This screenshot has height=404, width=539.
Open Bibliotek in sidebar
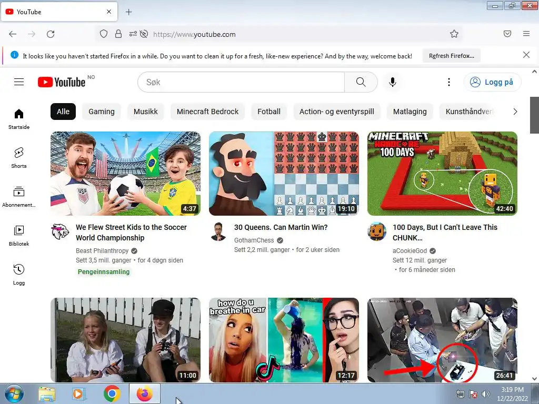19,236
